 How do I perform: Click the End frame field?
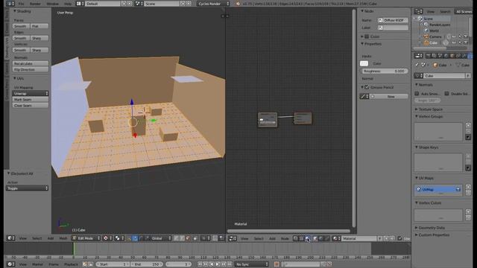click(146, 264)
